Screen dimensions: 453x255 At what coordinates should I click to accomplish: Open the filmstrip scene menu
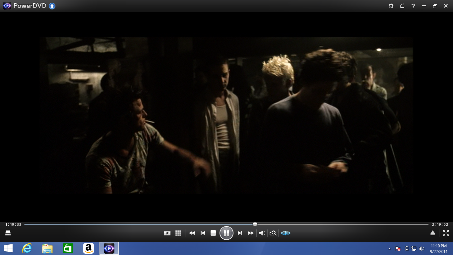[x=167, y=233]
